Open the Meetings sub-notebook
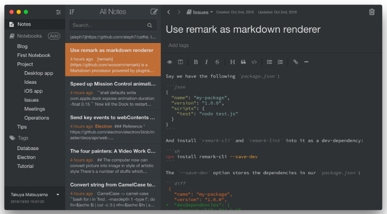387x214 pixels. pos(34,109)
